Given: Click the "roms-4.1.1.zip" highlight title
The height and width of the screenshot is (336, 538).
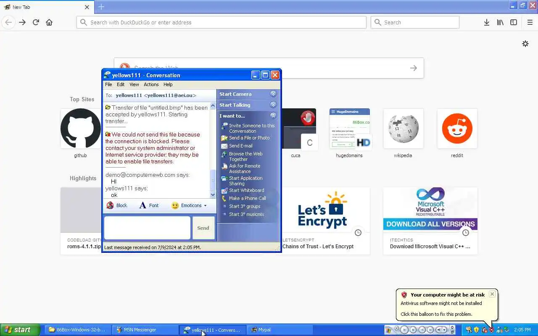Looking at the screenshot, I should pyautogui.click(x=84, y=247).
